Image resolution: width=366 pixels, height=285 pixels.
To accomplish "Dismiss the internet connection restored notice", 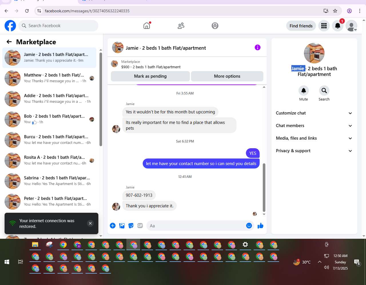I will pyautogui.click(x=90, y=223).
